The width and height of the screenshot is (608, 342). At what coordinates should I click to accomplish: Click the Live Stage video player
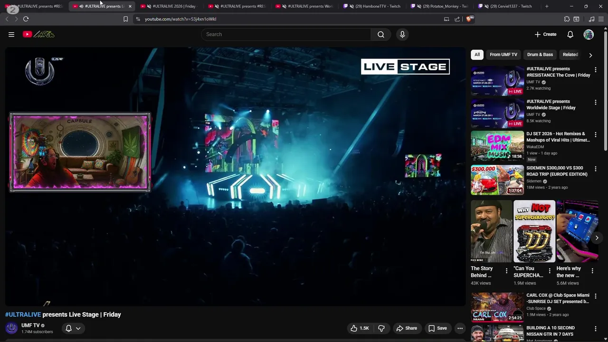coord(235,177)
